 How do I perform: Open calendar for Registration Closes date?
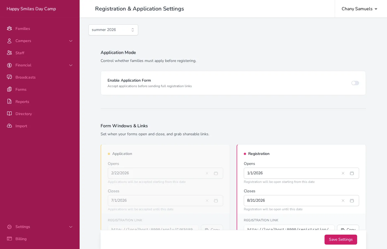click(352, 201)
